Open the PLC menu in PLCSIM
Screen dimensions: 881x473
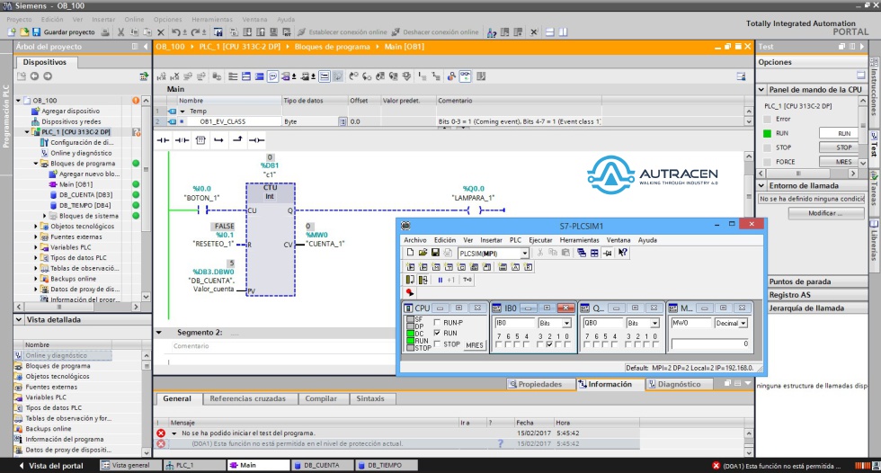pos(515,240)
